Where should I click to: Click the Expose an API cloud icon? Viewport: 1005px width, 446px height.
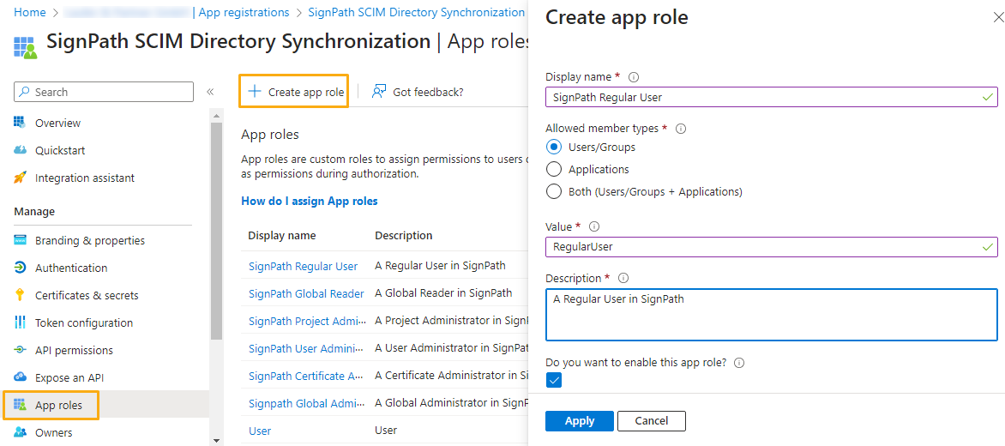pyautogui.click(x=20, y=377)
